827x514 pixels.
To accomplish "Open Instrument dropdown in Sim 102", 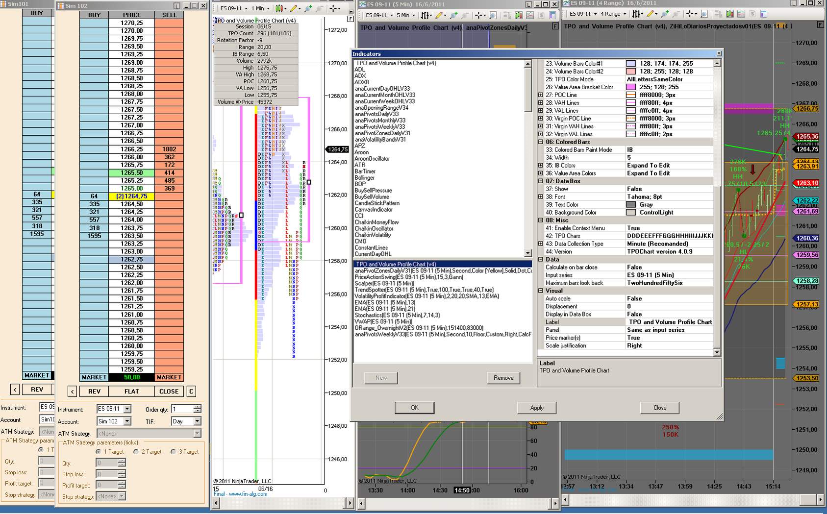I will (x=127, y=409).
